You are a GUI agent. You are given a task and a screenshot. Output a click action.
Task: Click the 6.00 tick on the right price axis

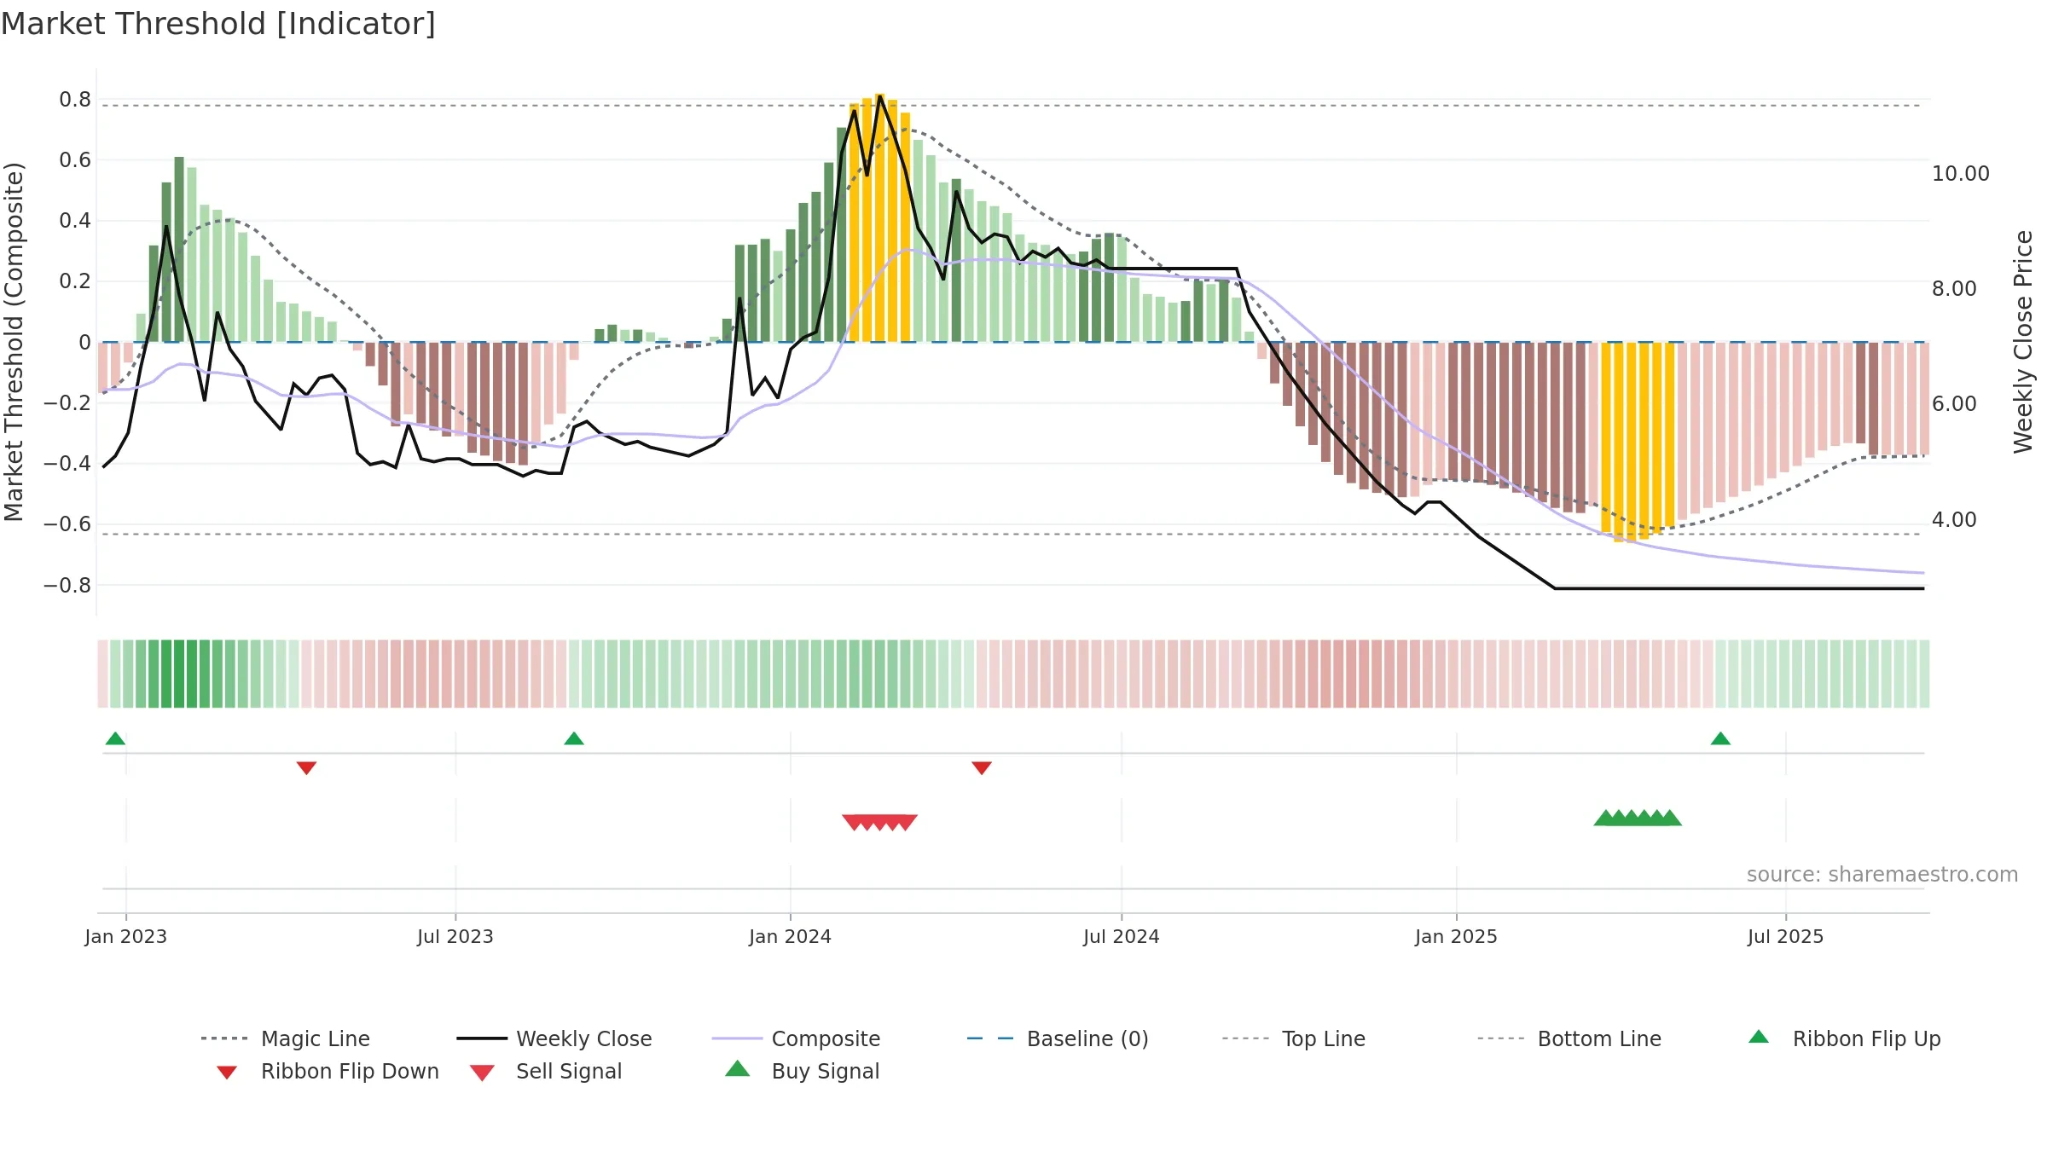pyautogui.click(x=1954, y=404)
